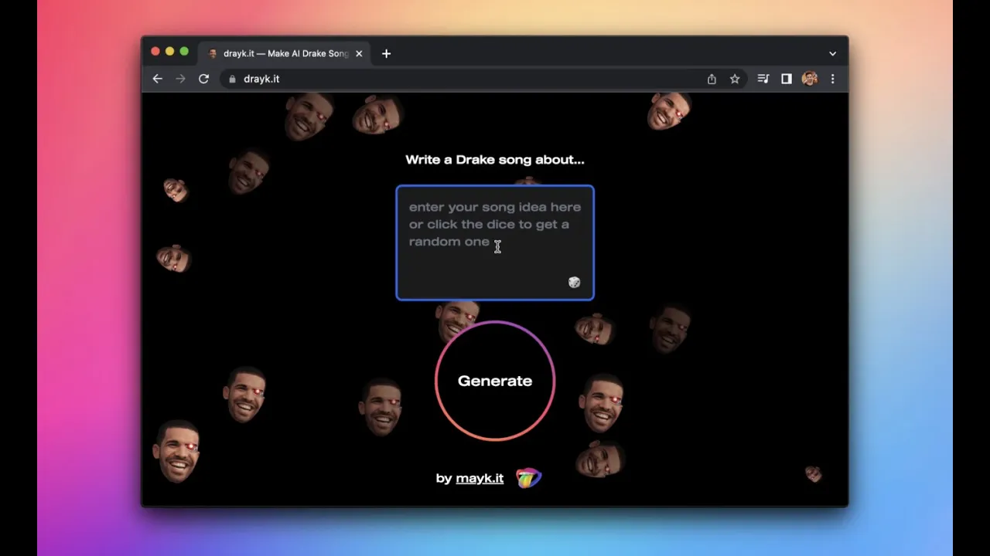Image resolution: width=990 pixels, height=556 pixels.
Task: Open a new browser tab
Action: click(386, 53)
